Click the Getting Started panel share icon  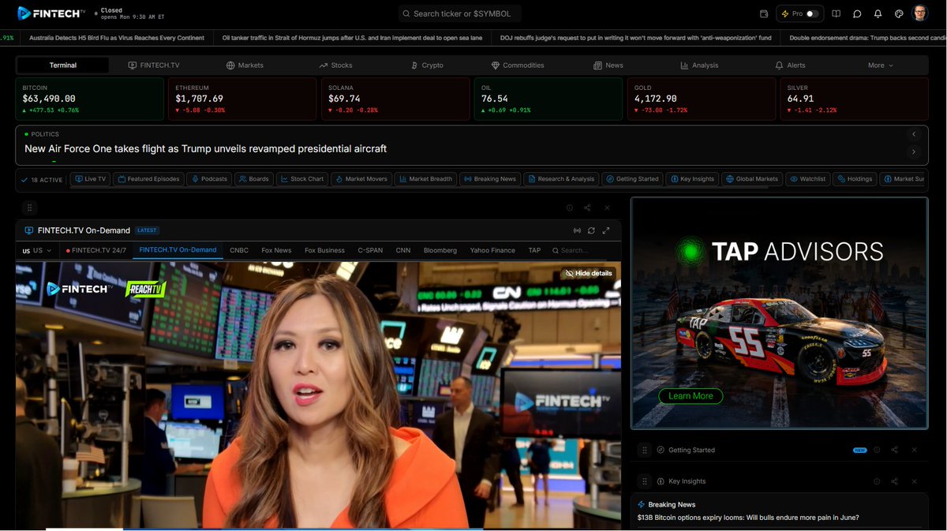[x=894, y=450]
